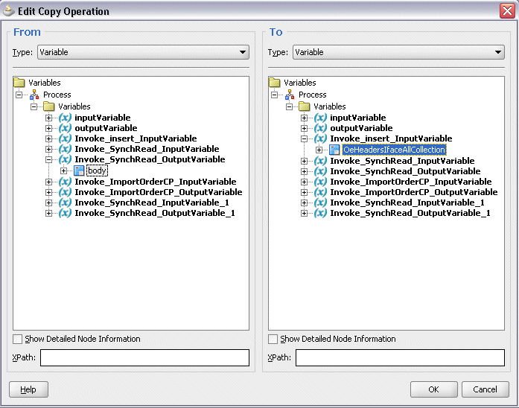Click the variable icon of Invoke_insert_InputVariable in From tree
Screen dimensions: 519x408
(x=66, y=138)
